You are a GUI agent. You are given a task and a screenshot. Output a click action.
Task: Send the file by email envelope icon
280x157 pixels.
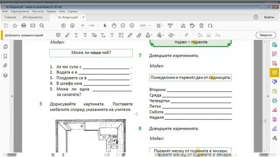(x=33, y=26)
